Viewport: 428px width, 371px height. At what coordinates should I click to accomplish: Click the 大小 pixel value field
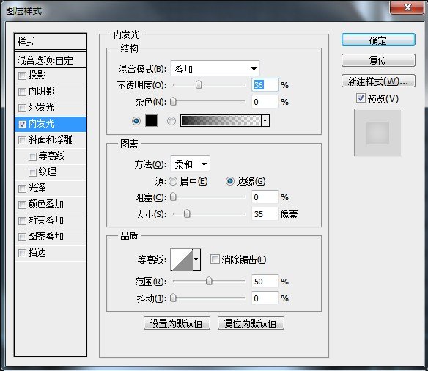pyautogui.click(x=265, y=214)
